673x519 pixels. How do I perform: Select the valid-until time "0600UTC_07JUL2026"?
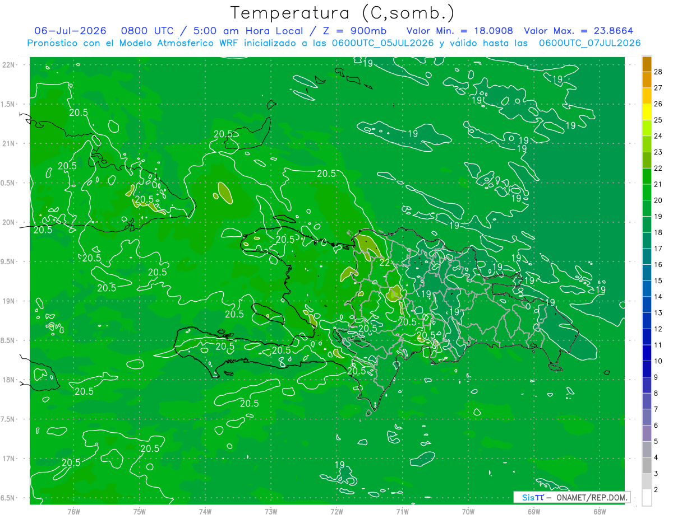[x=589, y=43]
